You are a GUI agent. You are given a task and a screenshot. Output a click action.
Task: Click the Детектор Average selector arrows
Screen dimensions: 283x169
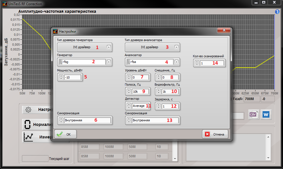point(129,106)
